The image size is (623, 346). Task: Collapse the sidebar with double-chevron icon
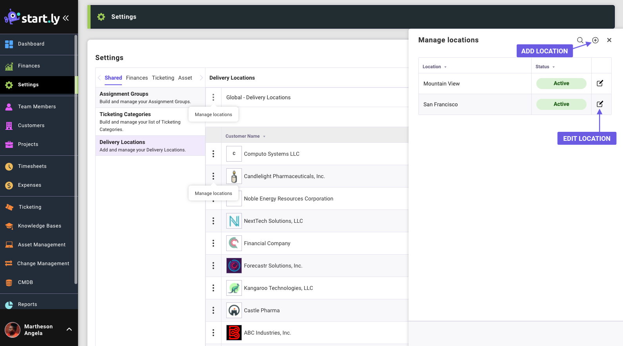click(66, 18)
